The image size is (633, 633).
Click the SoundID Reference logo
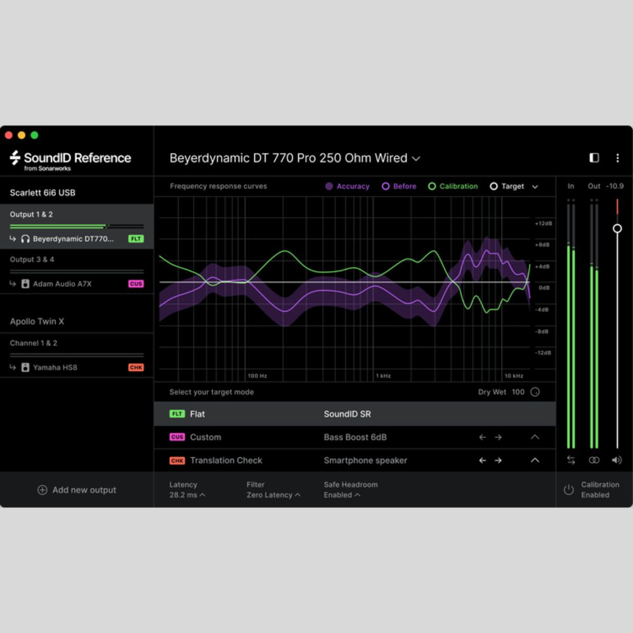tap(70, 160)
